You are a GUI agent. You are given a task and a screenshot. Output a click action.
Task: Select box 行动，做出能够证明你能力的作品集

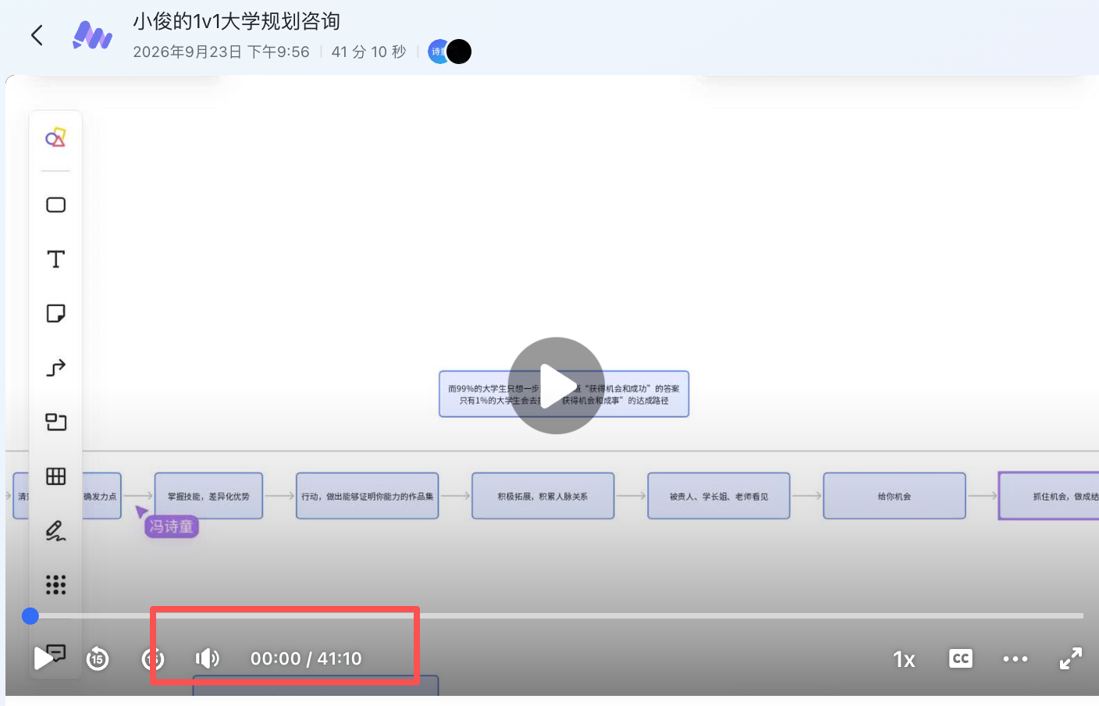click(x=367, y=496)
